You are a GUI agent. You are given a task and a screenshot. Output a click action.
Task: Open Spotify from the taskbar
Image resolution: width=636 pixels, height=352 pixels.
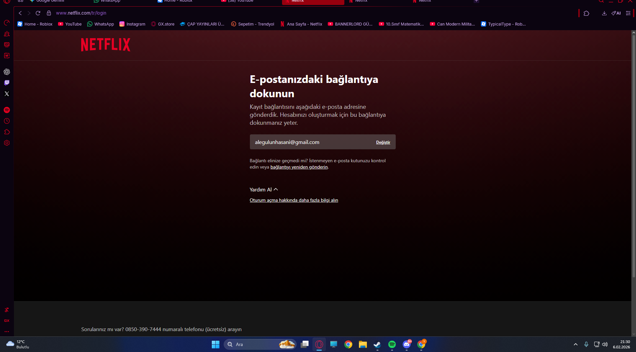coord(392,344)
